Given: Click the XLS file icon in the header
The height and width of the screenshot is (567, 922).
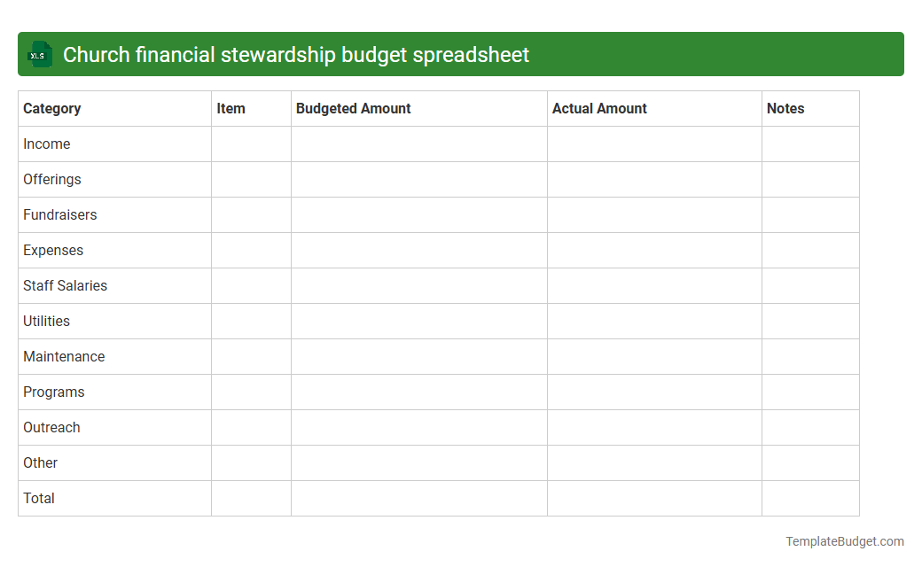Looking at the screenshot, I should click(39, 54).
